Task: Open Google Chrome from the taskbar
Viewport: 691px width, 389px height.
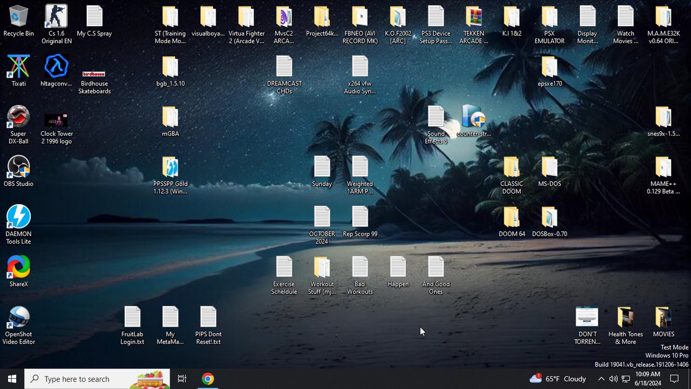Action: coord(208,379)
